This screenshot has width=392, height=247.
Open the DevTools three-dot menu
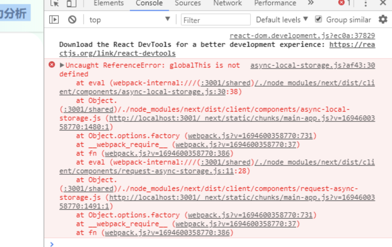pyautogui.click(x=365, y=3)
